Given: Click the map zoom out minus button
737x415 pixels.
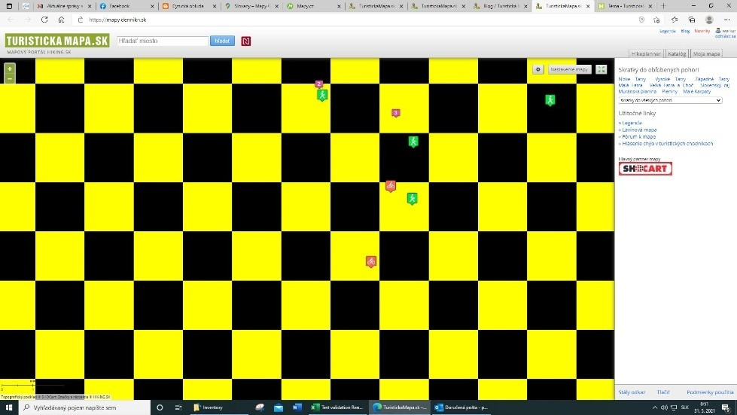Looking at the screenshot, I should (x=10, y=78).
